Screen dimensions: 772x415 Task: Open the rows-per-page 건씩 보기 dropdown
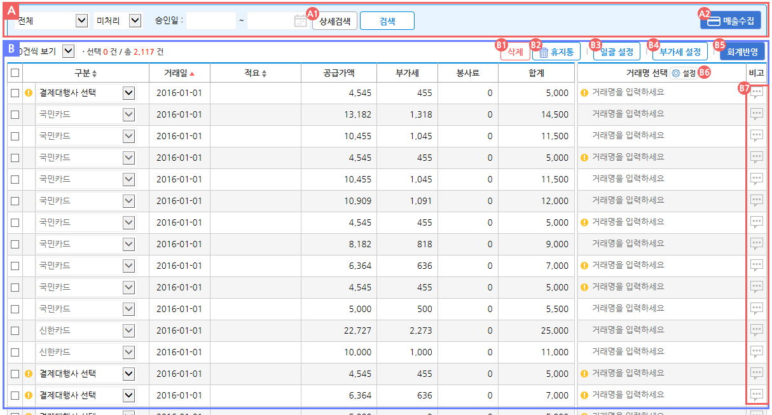click(x=69, y=51)
